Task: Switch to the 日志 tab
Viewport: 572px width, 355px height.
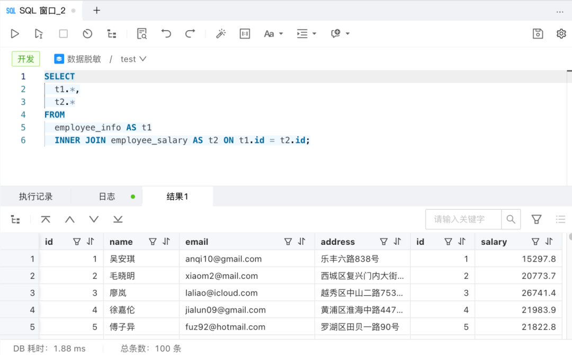Action: 107,197
